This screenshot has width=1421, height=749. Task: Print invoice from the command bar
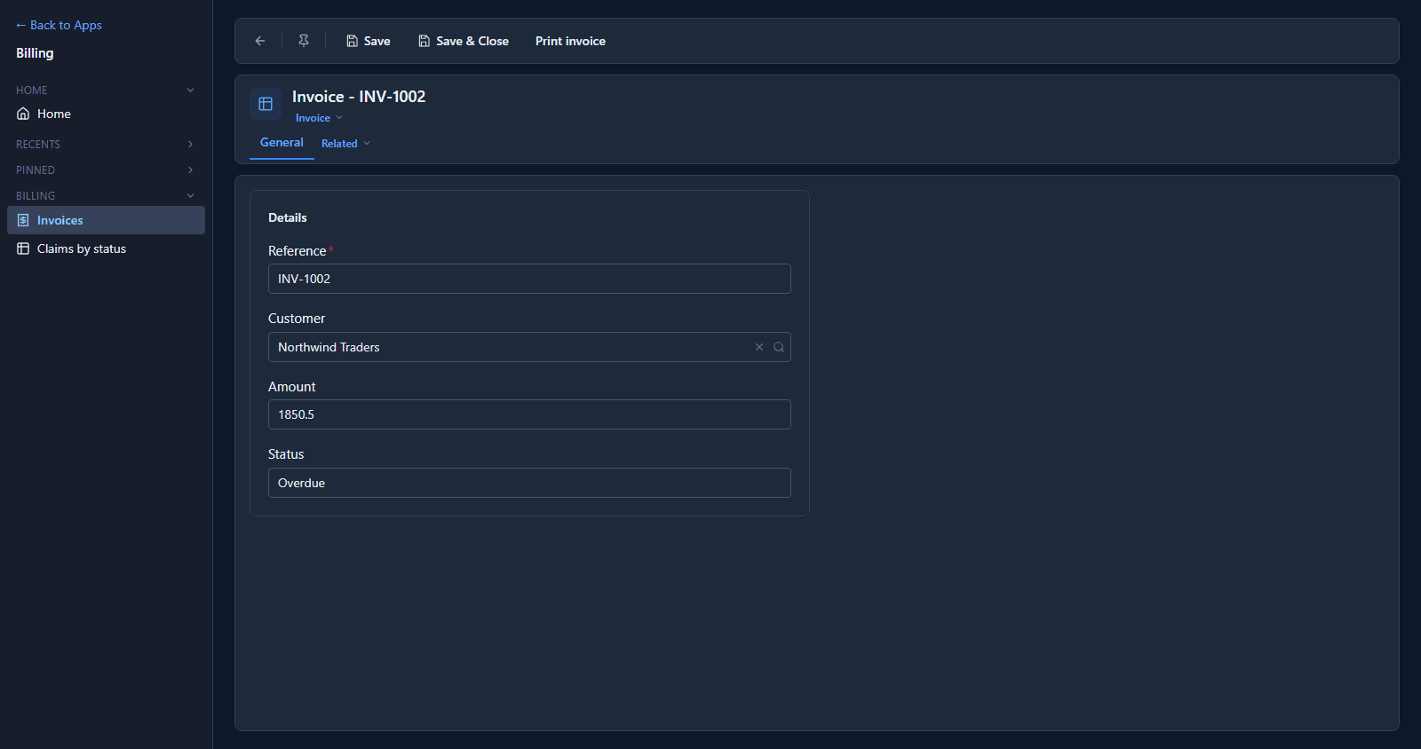[570, 41]
